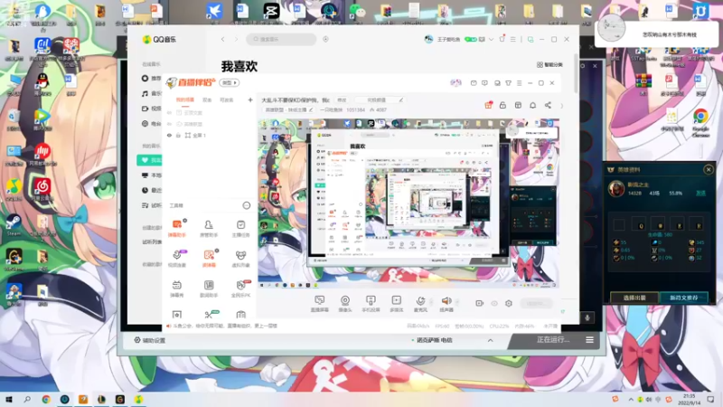723x407 pixels.
Task: Toggle the green VIP badge in QQ音乐 title bar
Action: 471,40
